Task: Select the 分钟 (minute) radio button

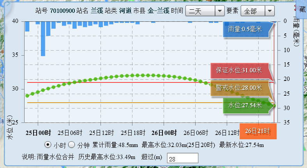Action: coord(72,145)
